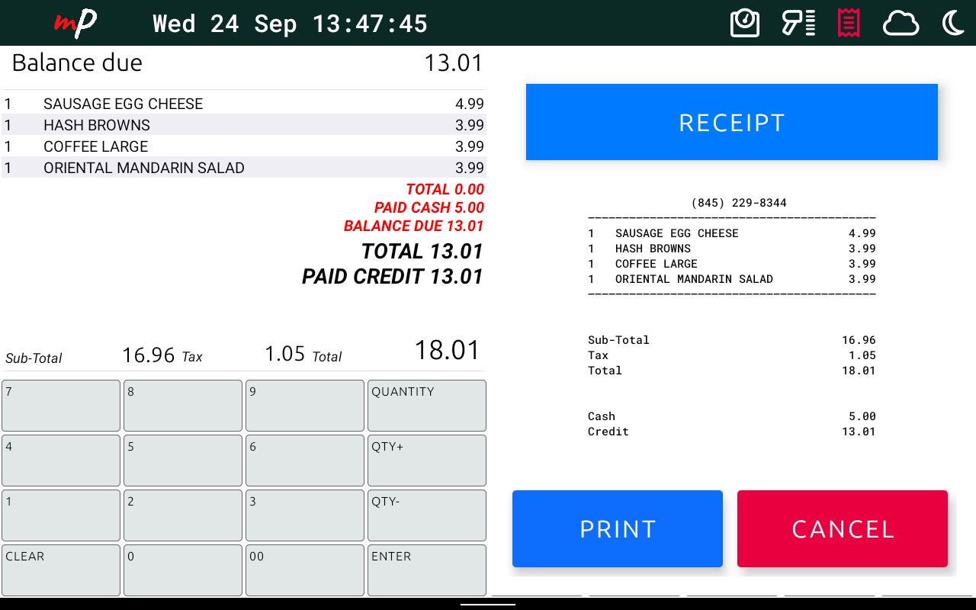Tap the 00 keypad key
Image resolution: width=976 pixels, height=610 pixels.
click(304, 570)
